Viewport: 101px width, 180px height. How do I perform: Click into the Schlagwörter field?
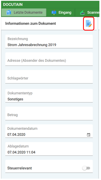[x=49, y=77]
